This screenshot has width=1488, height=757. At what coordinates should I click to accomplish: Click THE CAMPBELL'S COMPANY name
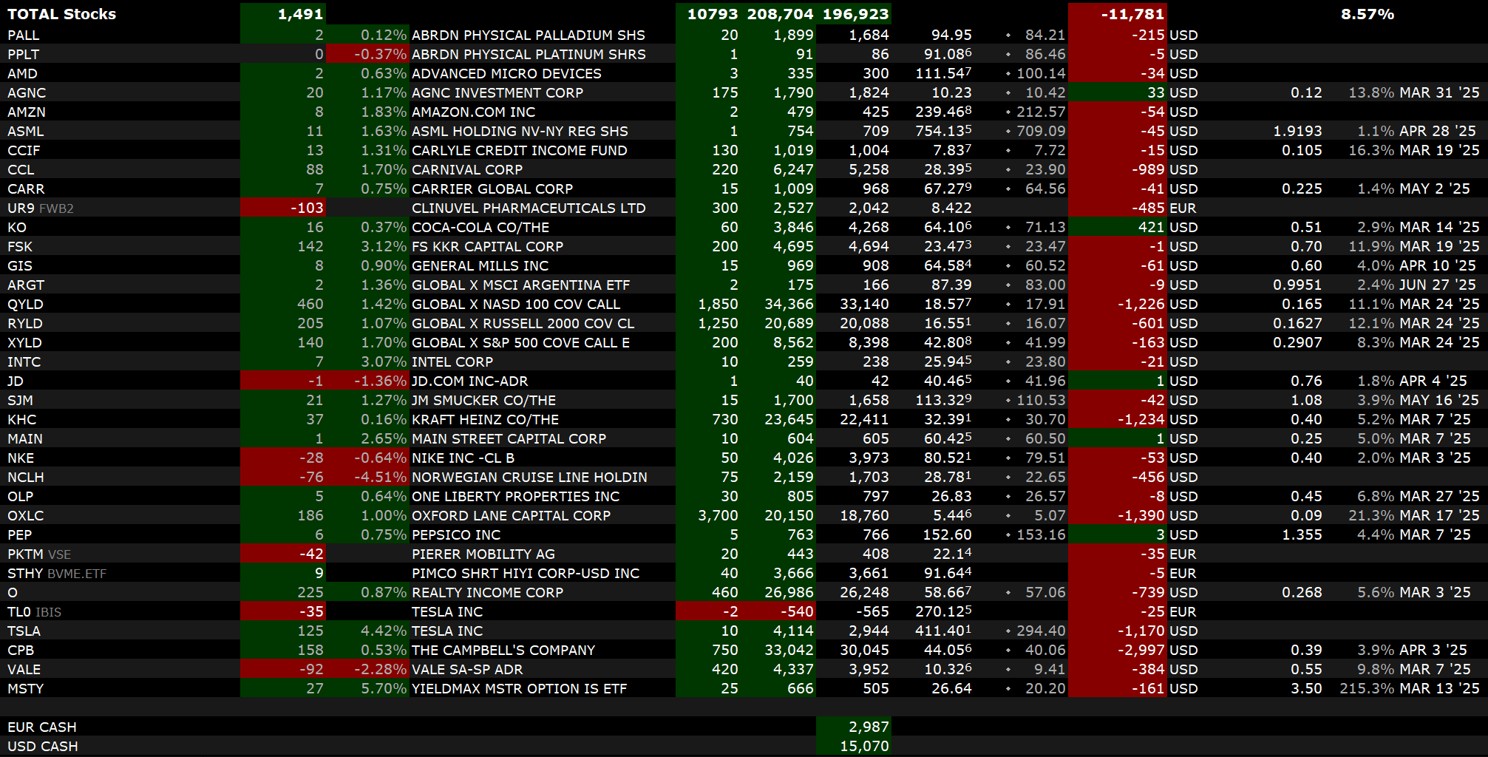(503, 650)
